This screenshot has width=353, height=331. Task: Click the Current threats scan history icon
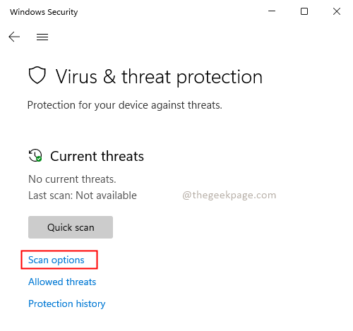click(35, 155)
